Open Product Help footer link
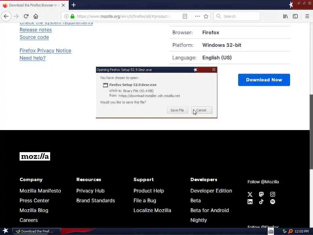Viewport: 313px width, 235px height. 149,191
